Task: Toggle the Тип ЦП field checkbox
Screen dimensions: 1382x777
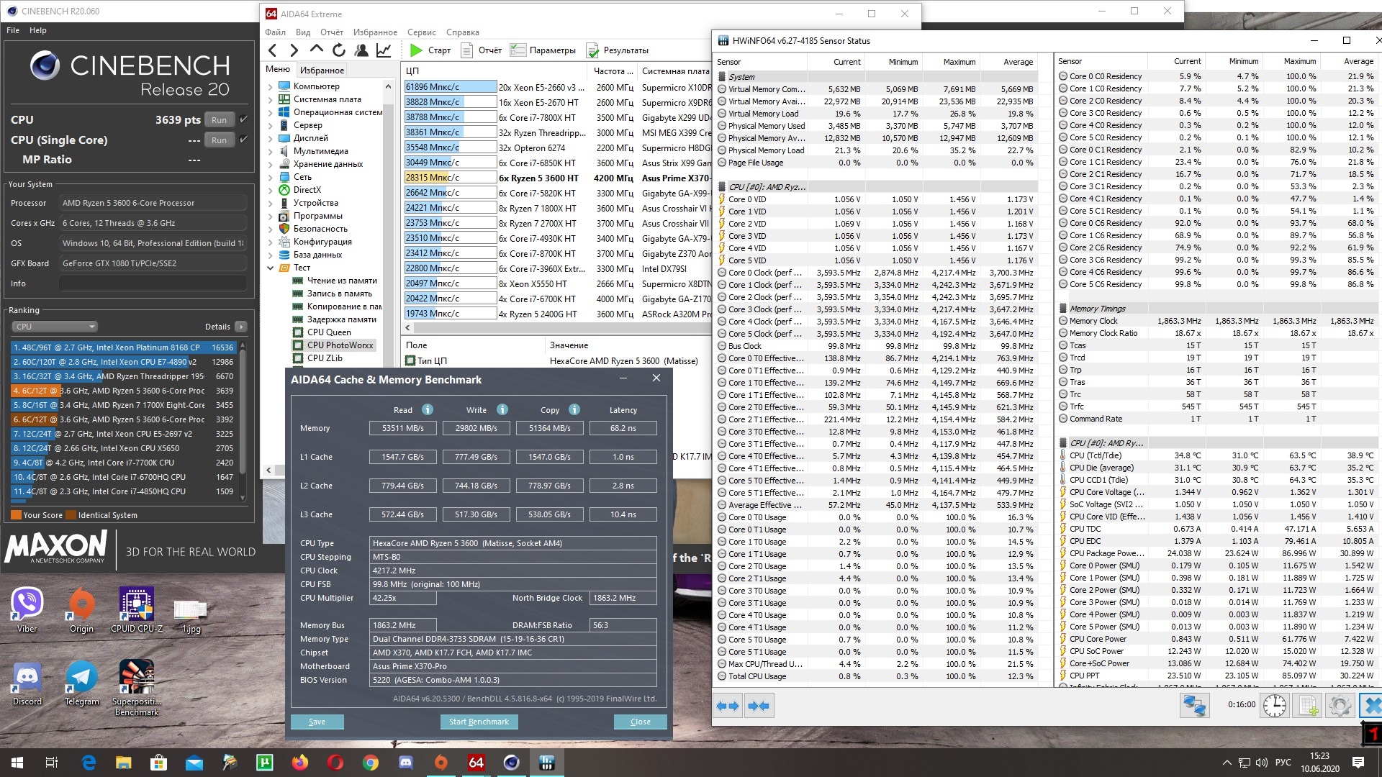Action: [410, 361]
